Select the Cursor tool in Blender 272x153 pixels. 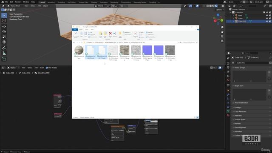(4, 21)
